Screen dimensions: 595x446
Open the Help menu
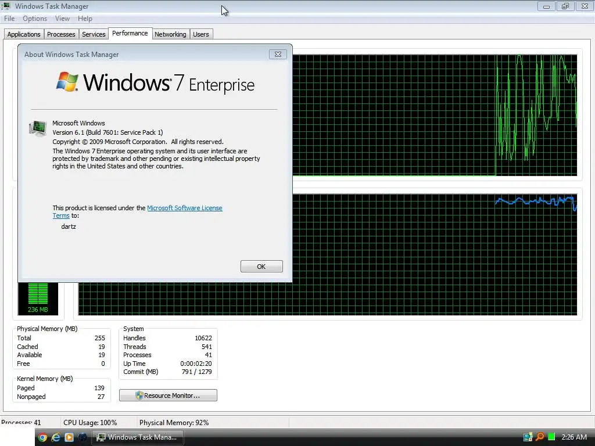(x=85, y=19)
